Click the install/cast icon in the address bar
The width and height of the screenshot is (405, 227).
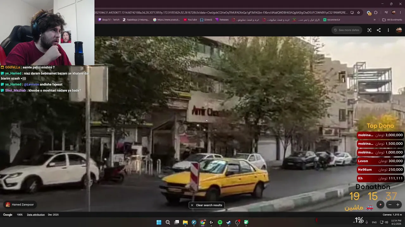pos(352,13)
